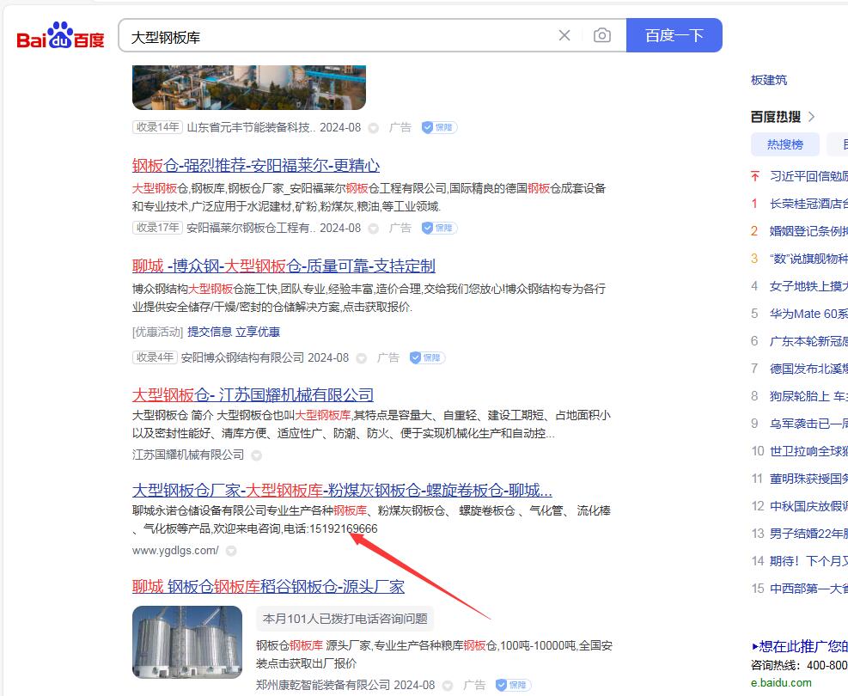Click the 收录4年 badge
Screen dimensions: 848x696
pyautogui.click(x=155, y=357)
